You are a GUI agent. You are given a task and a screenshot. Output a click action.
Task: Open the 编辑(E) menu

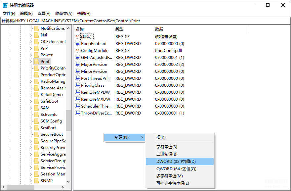26,13
